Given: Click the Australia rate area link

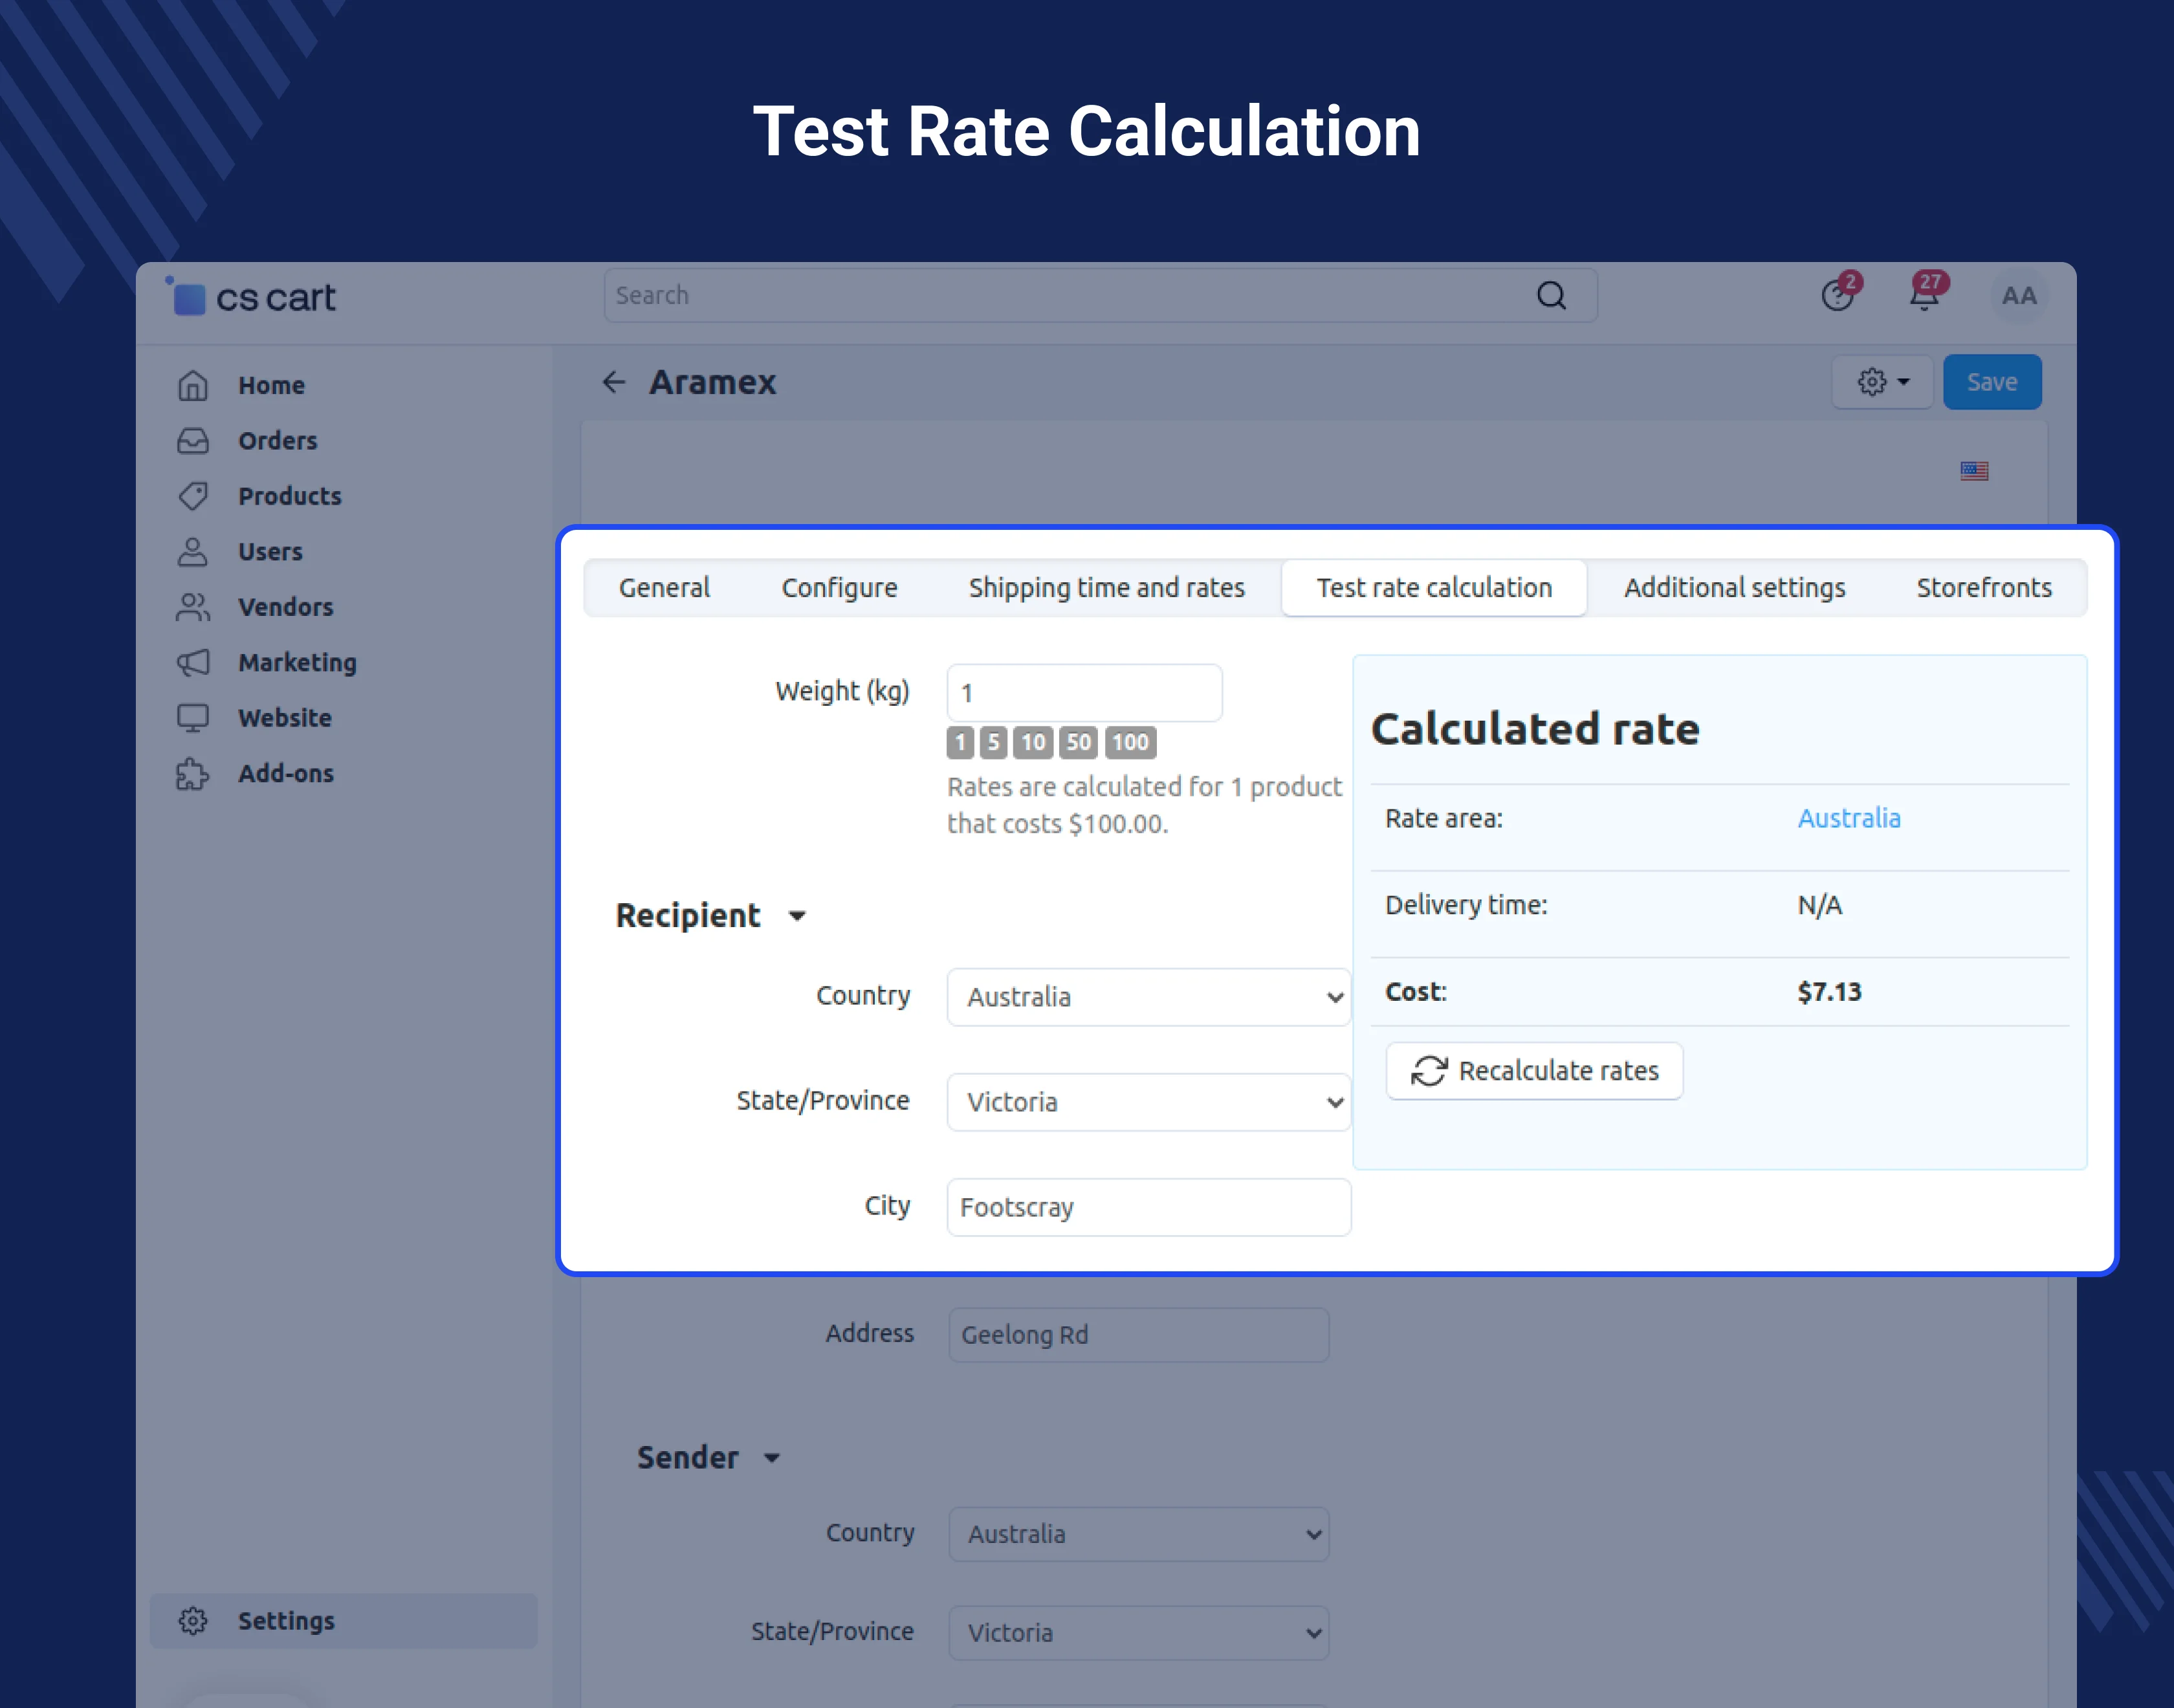Looking at the screenshot, I should point(1849,818).
